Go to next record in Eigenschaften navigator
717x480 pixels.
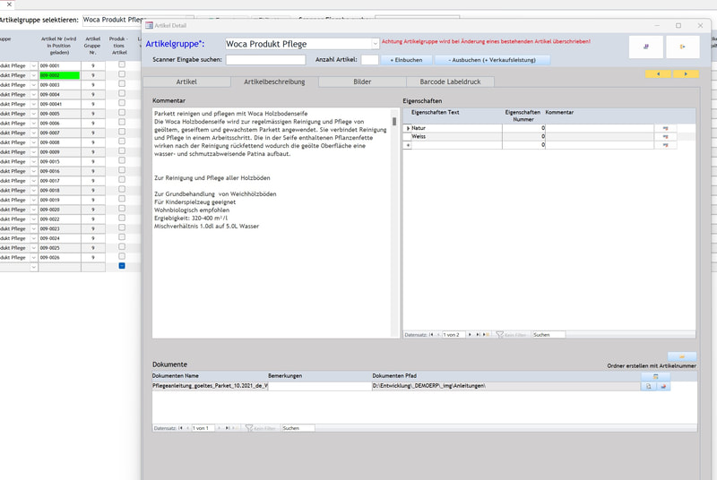[470, 335]
